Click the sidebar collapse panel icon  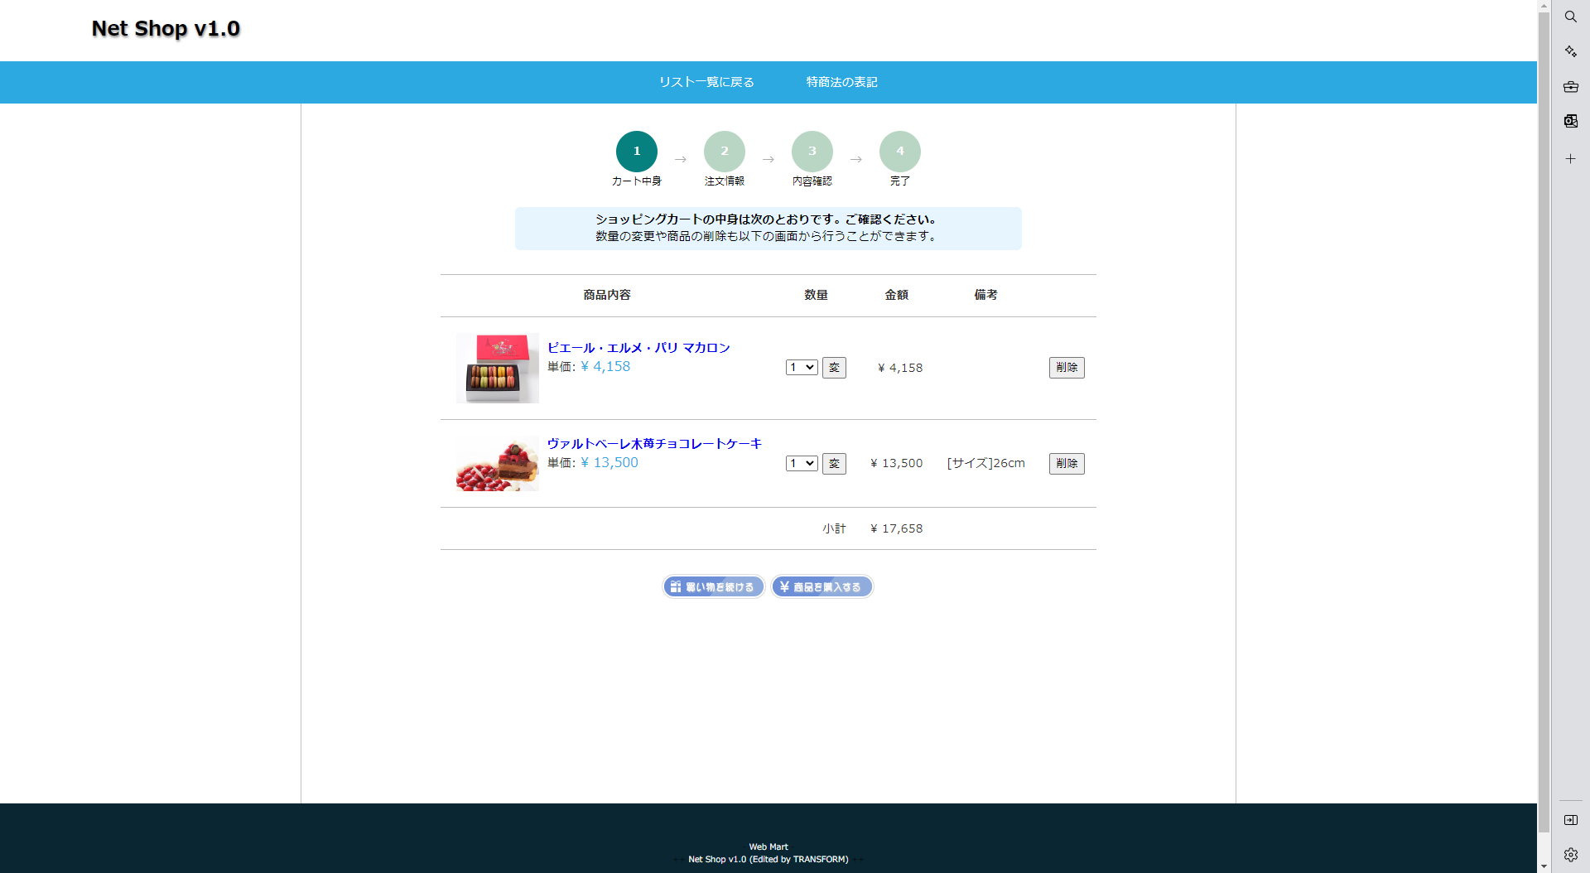(1570, 820)
